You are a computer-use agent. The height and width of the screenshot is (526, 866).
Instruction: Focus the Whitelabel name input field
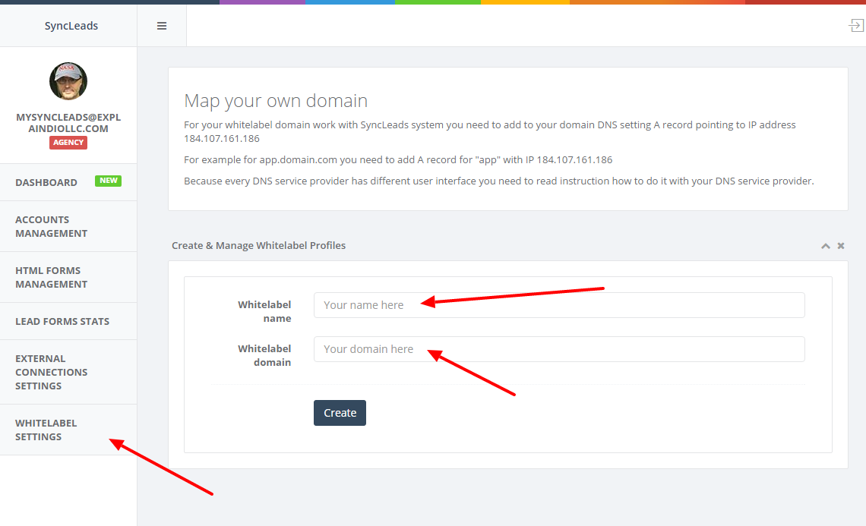point(558,305)
